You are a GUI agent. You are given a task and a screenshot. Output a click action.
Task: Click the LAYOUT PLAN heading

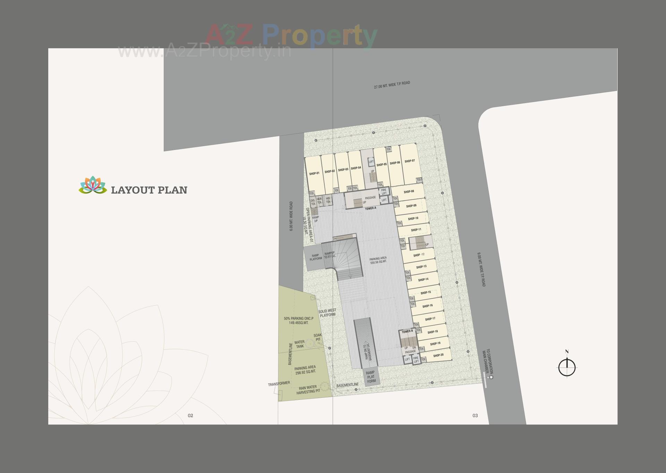(x=149, y=190)
